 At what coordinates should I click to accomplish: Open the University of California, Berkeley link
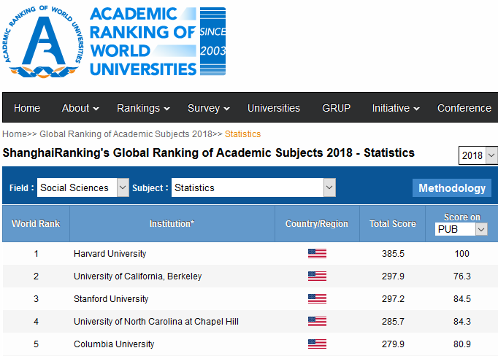point(137,276)
